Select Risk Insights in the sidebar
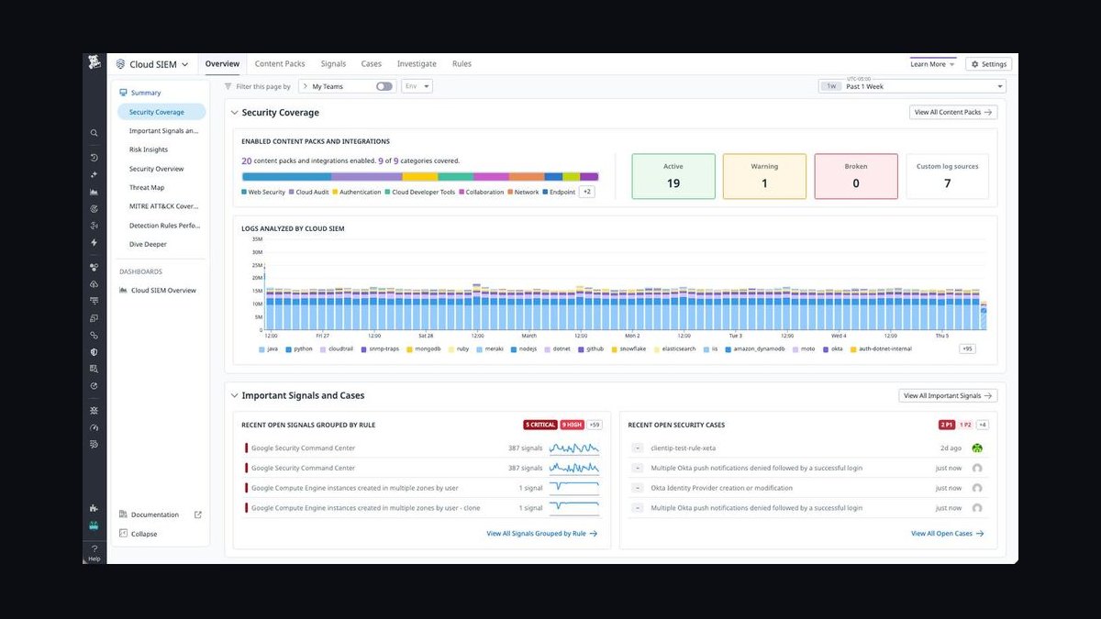The height and width of the screenshot is (619, 1101). pos(149,149)
